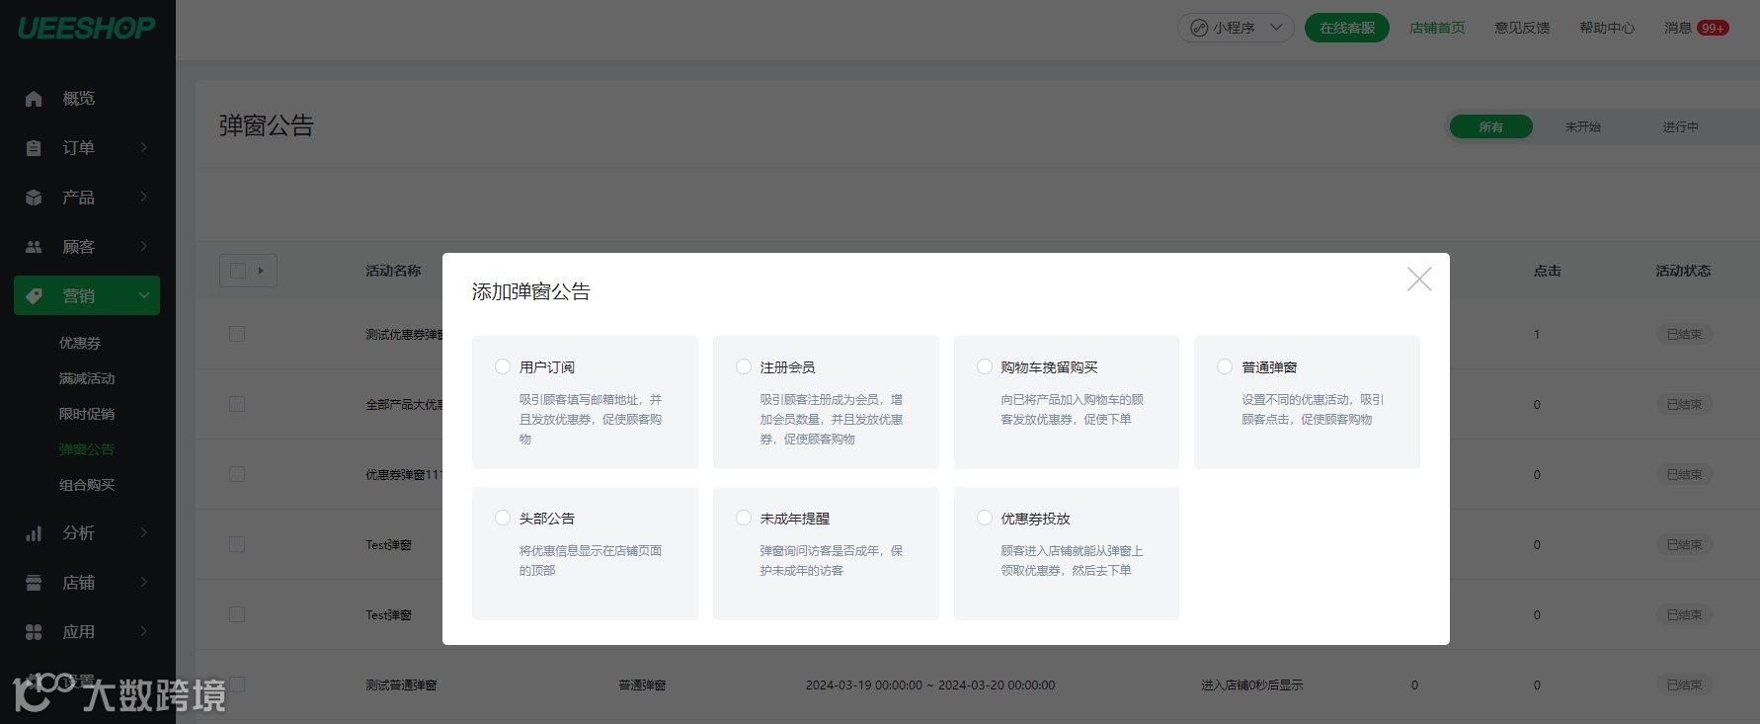This screenshot has height=724, width=1760.
Task: Click the 小程序 mini-program icon
Action: tap(1199, 28)
